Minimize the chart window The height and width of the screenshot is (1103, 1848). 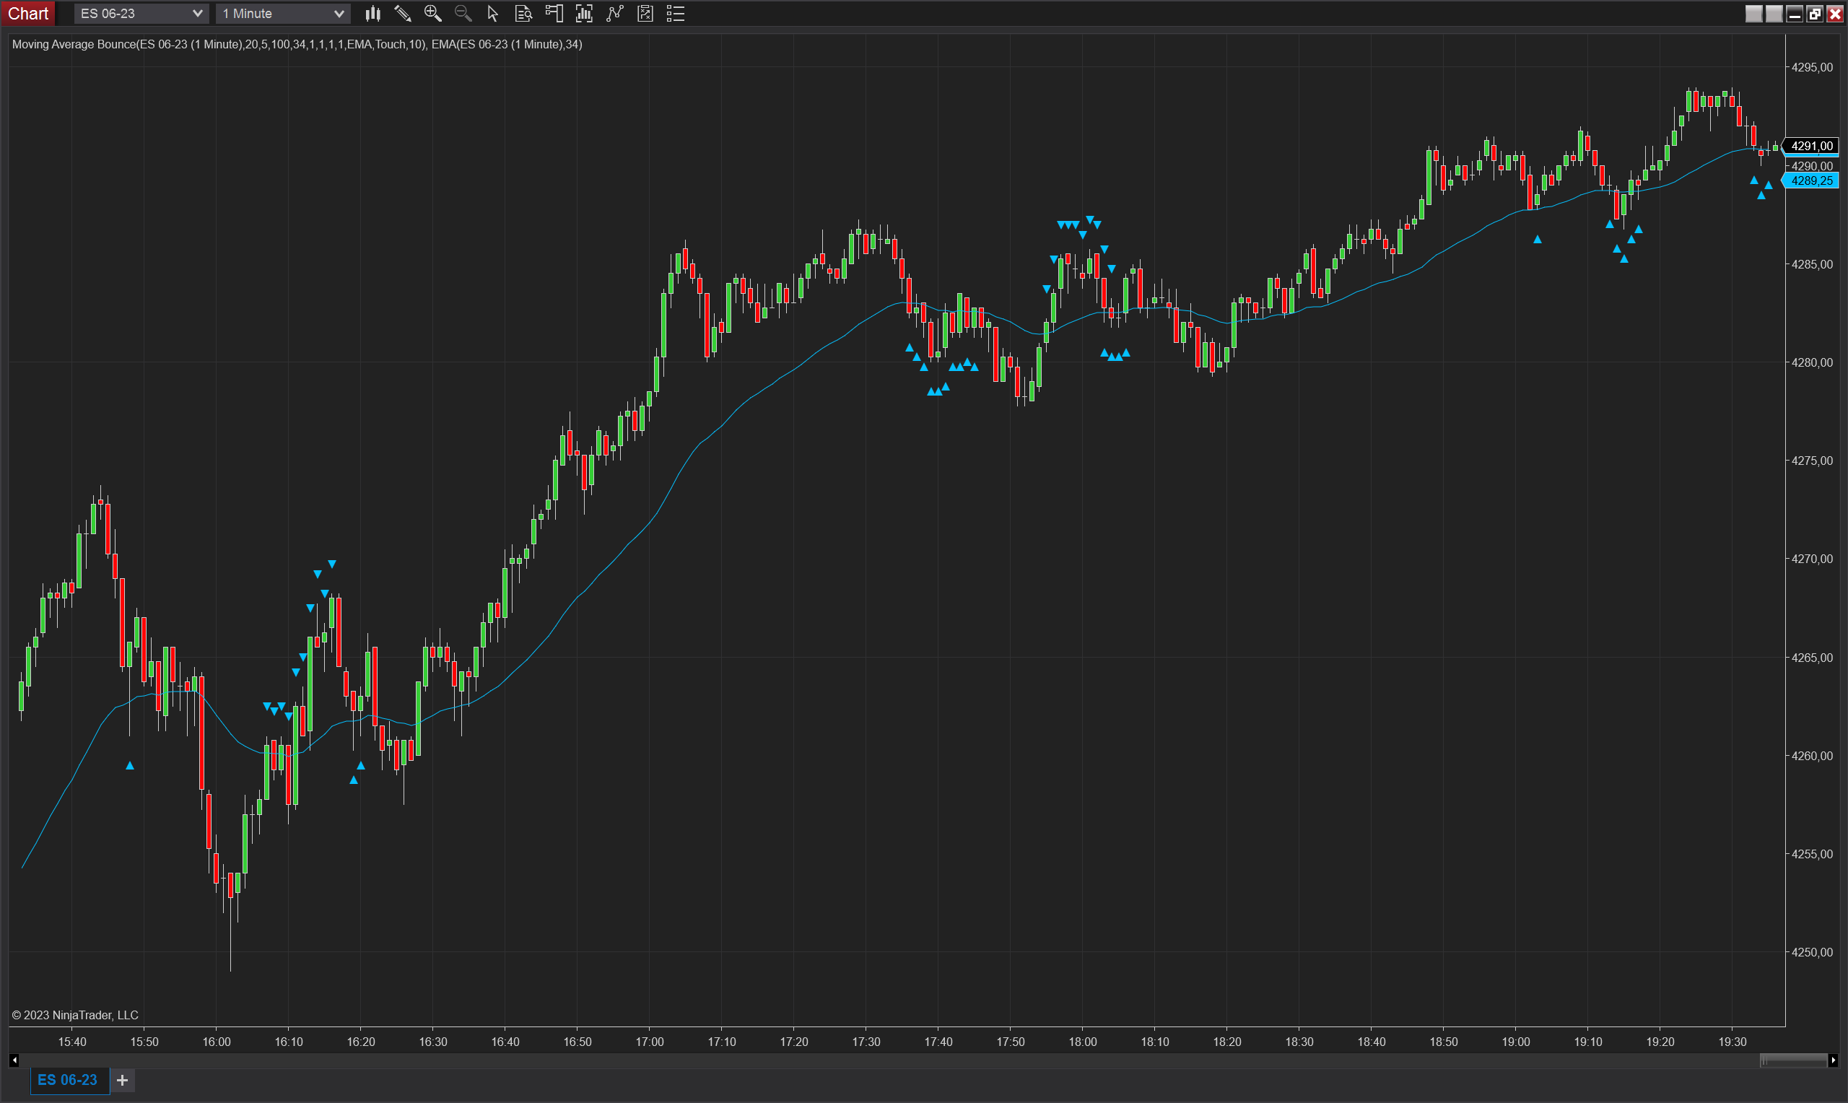(1795, 14)
